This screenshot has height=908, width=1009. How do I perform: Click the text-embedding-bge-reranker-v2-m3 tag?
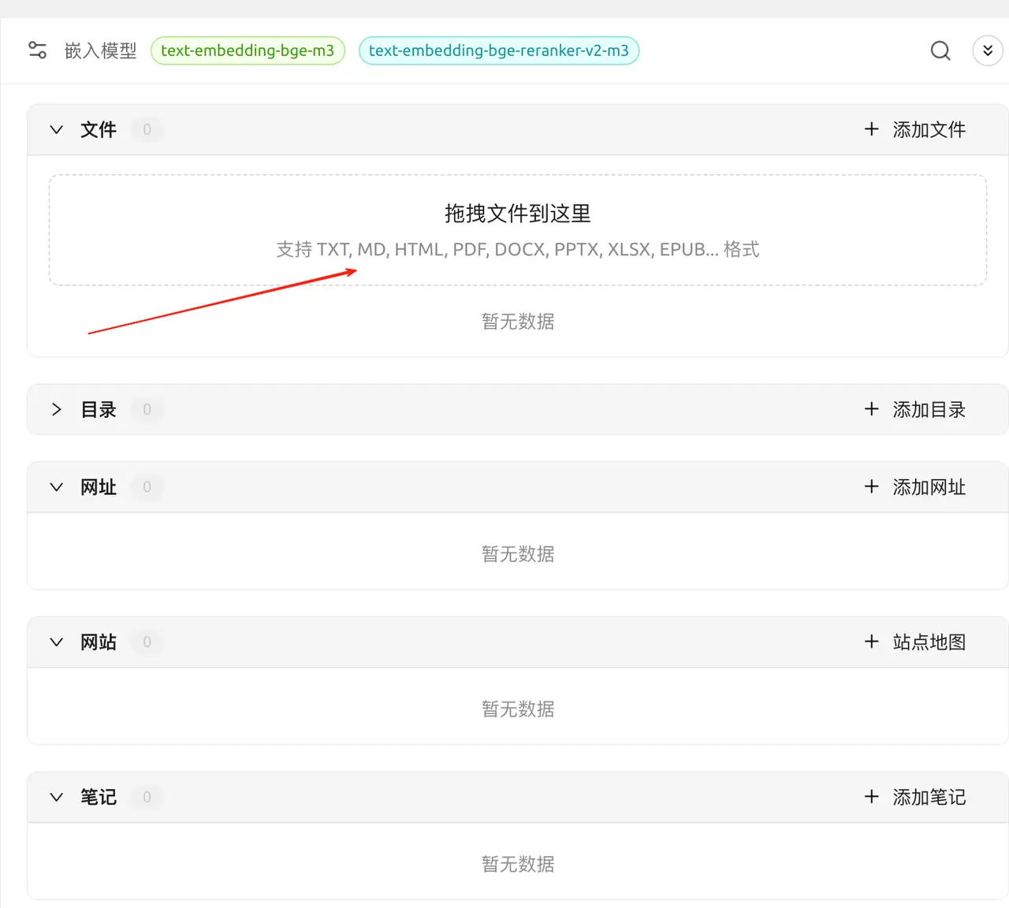[499, 50]
